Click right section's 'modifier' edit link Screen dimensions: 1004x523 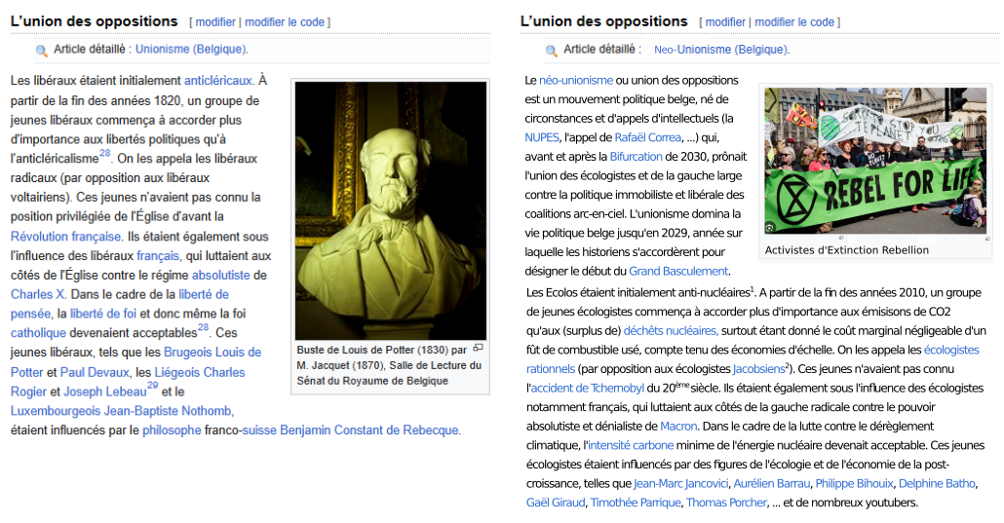[725, 21]
